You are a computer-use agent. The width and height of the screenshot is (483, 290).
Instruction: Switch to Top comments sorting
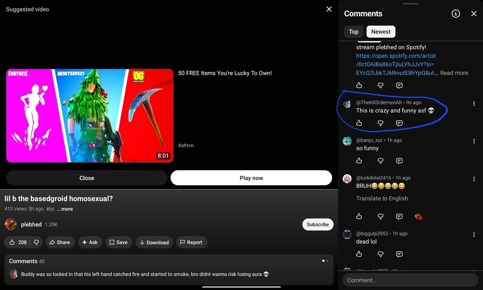[354, 32]
